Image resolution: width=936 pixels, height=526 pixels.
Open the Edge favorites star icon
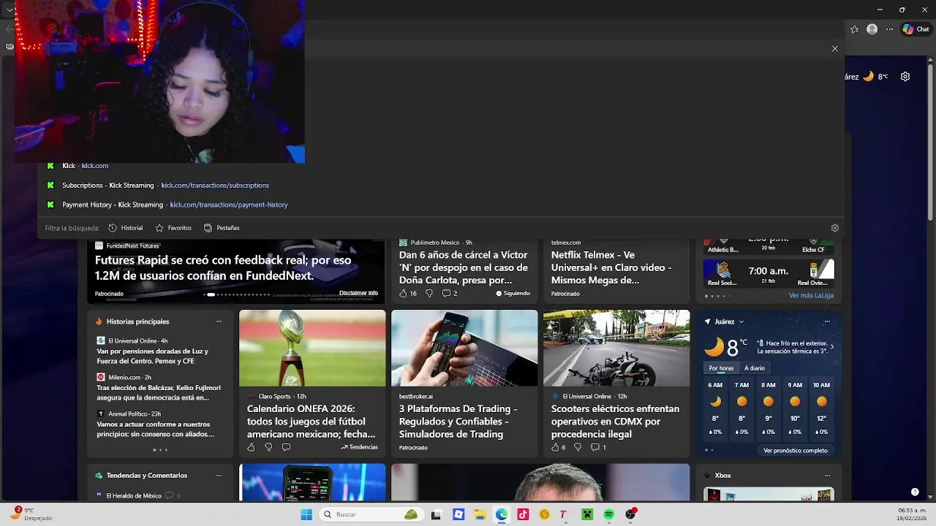coord(855,29)
